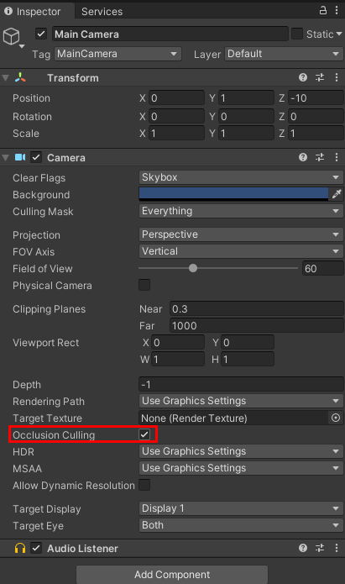This screenshot has height=584, width=345.
Task: Open Transform preset settings icon
Action: click(x=320, y=77)
